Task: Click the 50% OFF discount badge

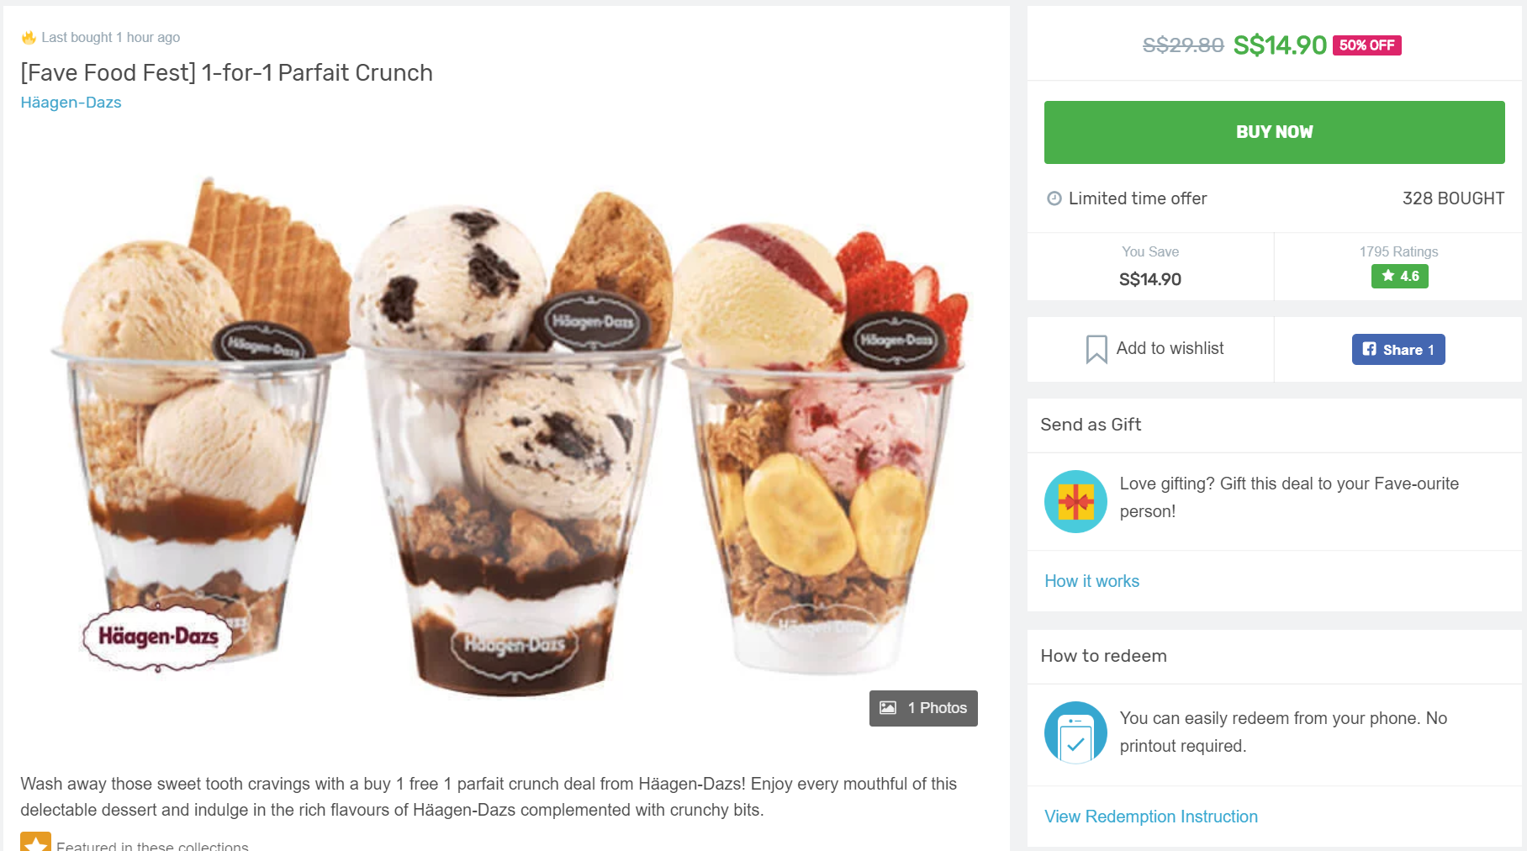Action: [x=1366, y=45]
